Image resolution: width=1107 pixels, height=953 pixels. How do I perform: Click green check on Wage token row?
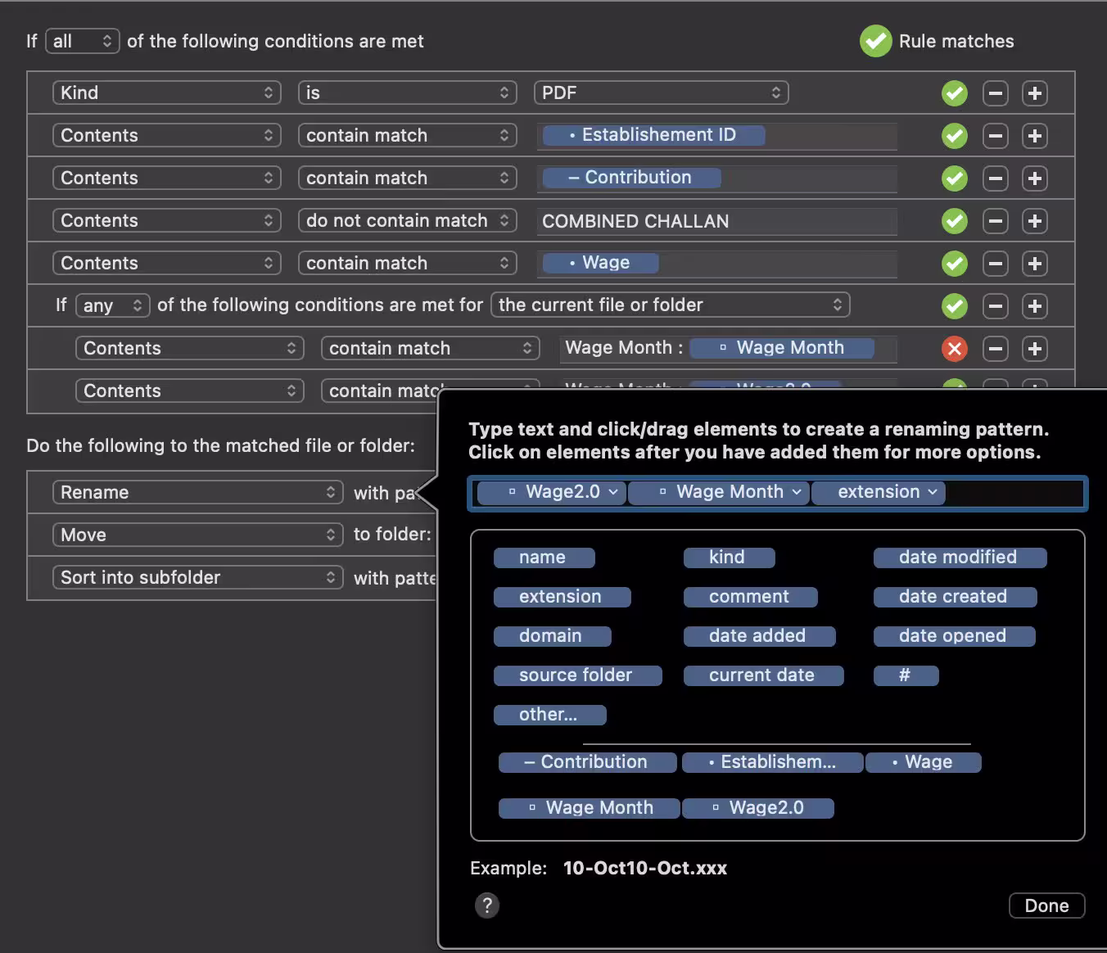[x=954, y=264]
